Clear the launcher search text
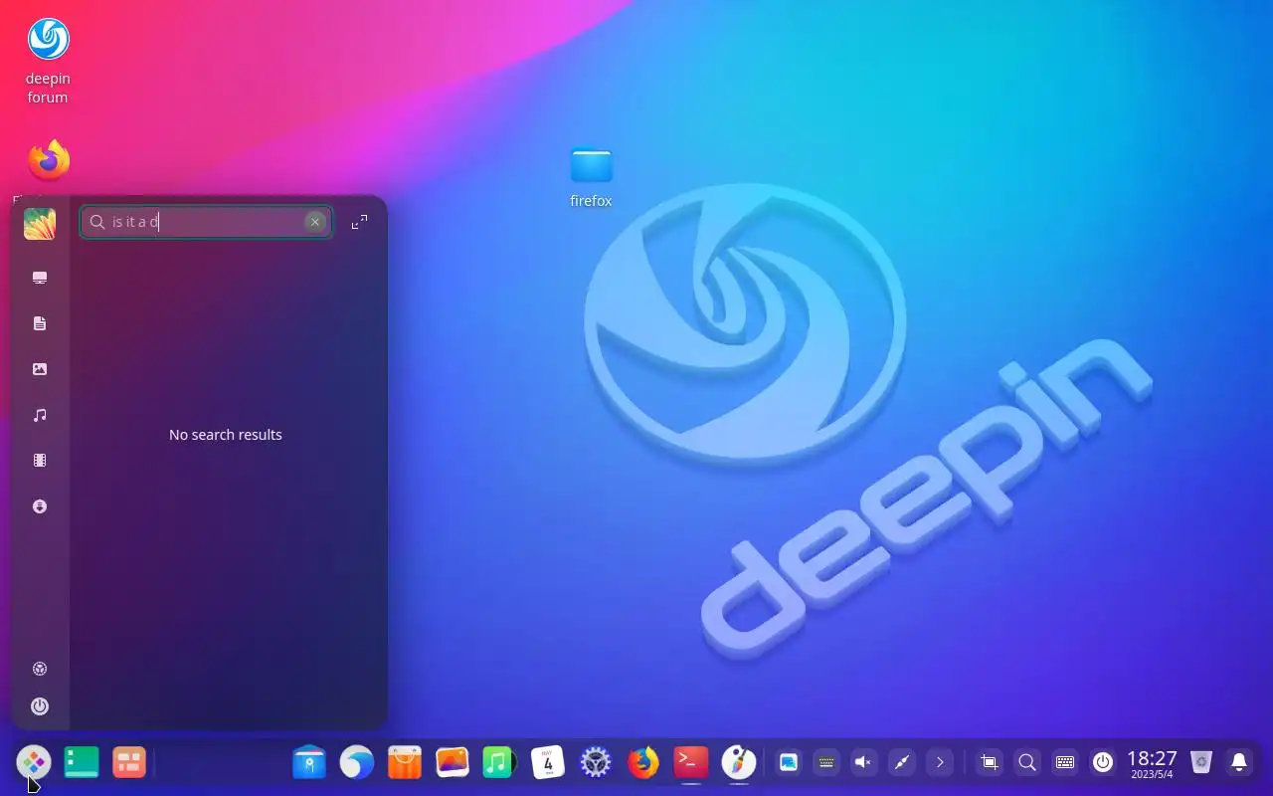1273x796 pixels. click(x=314, y=222)
